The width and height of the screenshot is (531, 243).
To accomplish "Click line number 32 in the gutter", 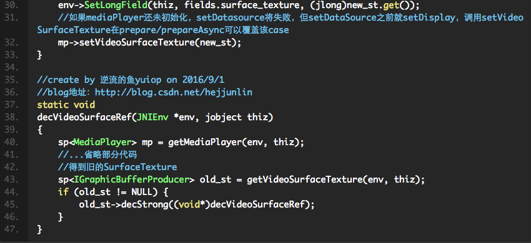I will pos(11,42).
